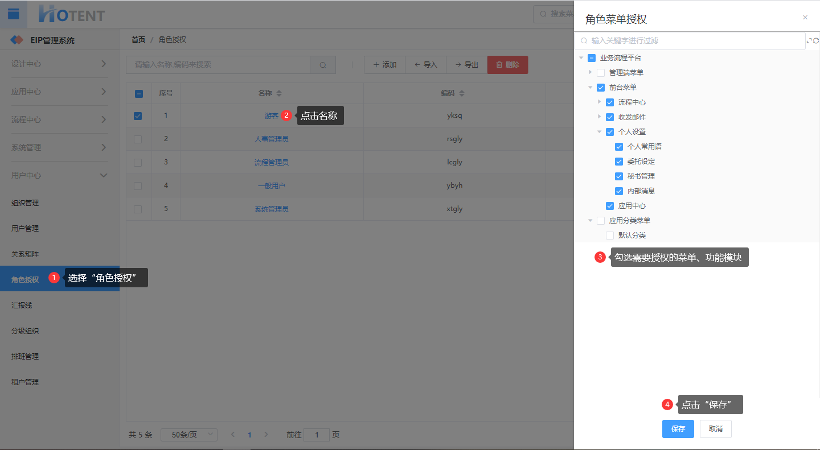This screenshot has height=450, width=820.
Task: Open the 50条/页 page size dropdown
Action: pos(189,435)
